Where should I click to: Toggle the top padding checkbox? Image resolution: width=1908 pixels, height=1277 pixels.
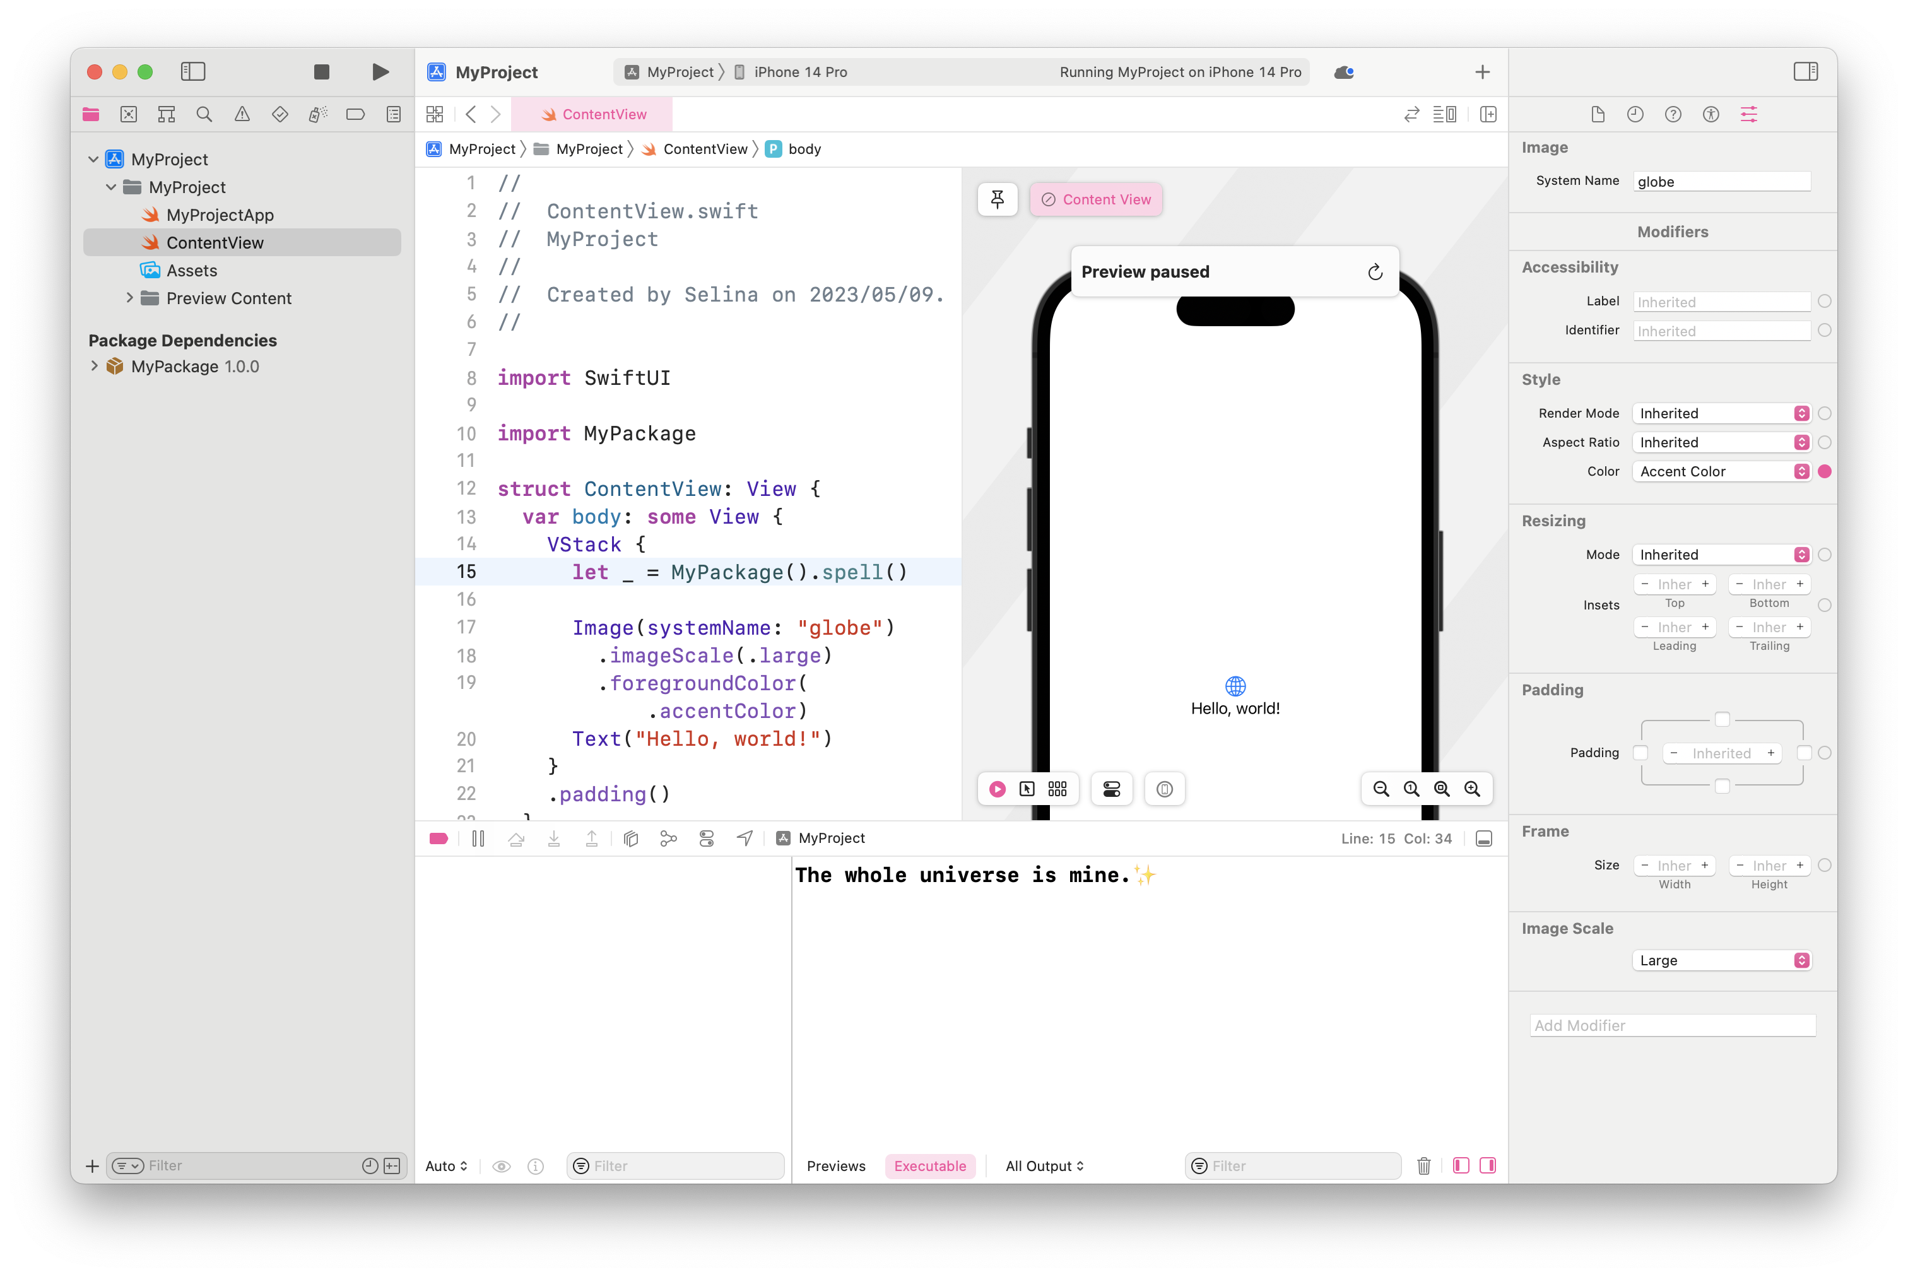click(x=1721, y=718)
